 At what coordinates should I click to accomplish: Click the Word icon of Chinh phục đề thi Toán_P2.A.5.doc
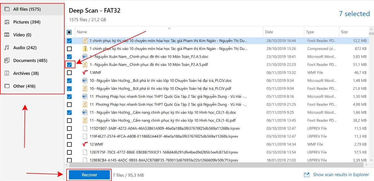pyautogui.click(x=85, y=57)
